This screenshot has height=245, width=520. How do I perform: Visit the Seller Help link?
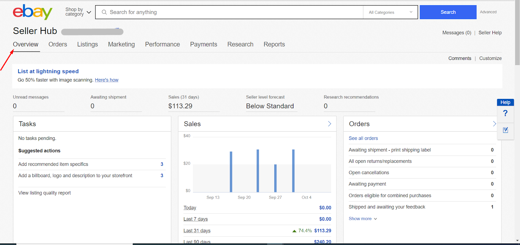tap(490, 33)
